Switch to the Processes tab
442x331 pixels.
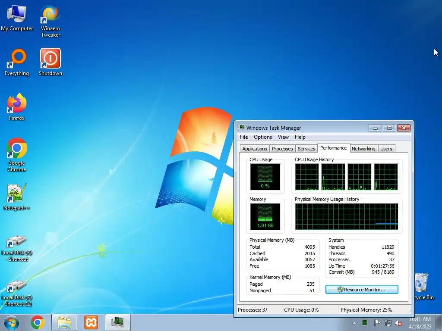(x=282, y=149)
